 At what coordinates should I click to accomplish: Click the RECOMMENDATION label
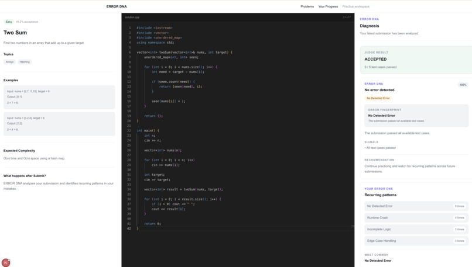coord(379,159)
